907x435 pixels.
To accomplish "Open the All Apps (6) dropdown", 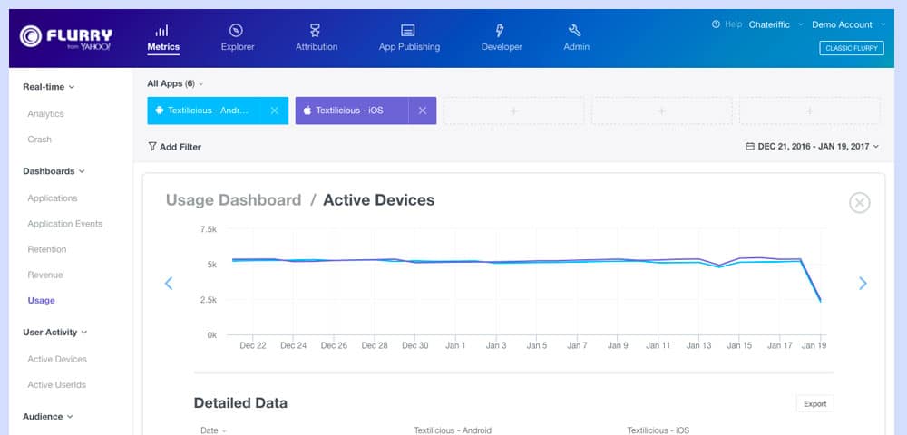I will 175,83.
